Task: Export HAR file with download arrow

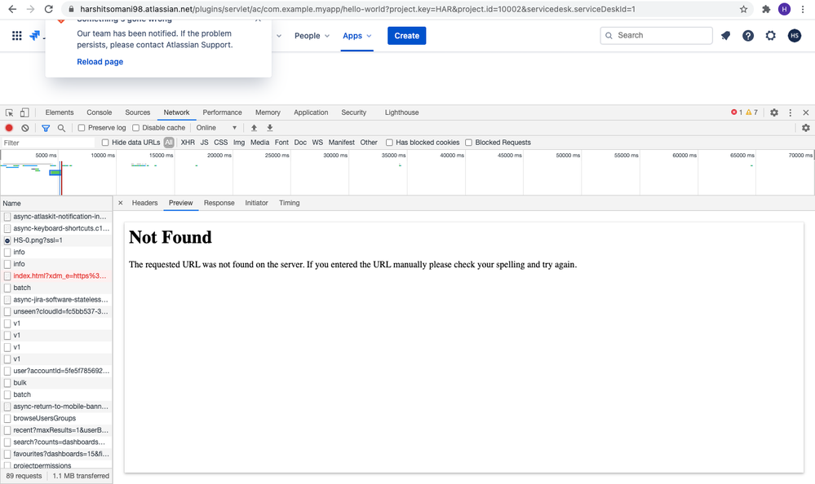Action: tap(270, 128)
